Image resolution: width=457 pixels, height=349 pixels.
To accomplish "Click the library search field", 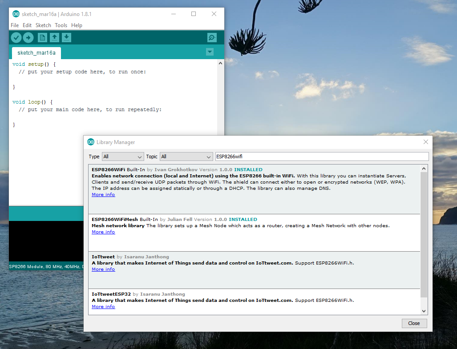I will point(321,156).
